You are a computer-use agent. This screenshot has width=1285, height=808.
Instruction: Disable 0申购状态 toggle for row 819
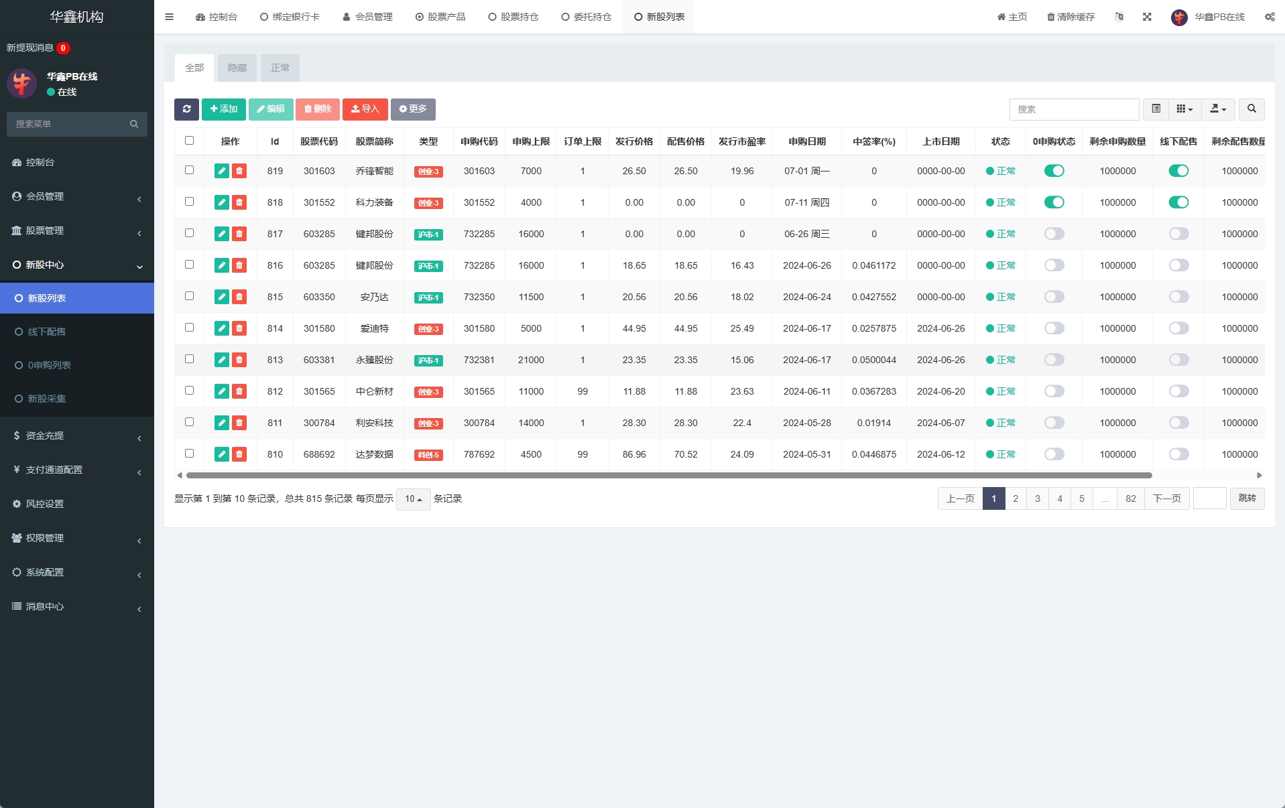pos(1054,171)
